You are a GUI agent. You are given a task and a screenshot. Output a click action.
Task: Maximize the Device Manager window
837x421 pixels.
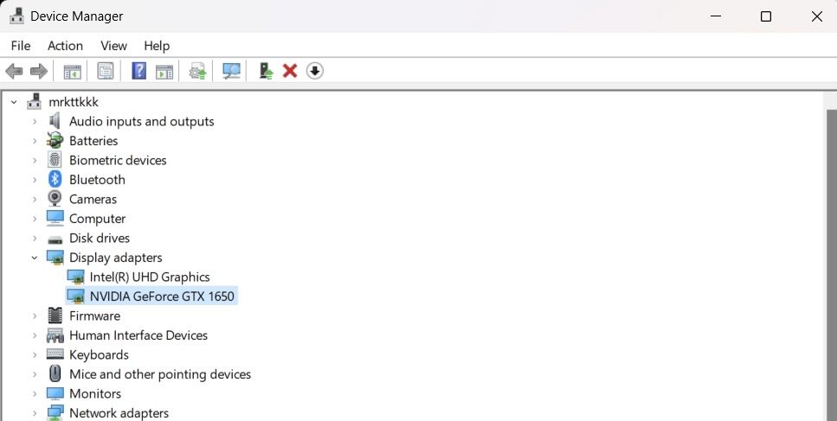click(766, 16)
